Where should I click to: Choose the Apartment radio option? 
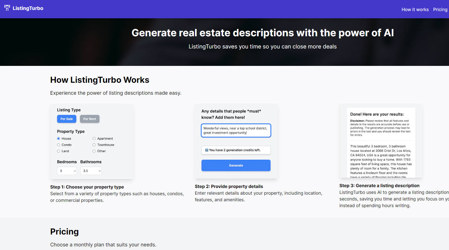pos(94,138)
